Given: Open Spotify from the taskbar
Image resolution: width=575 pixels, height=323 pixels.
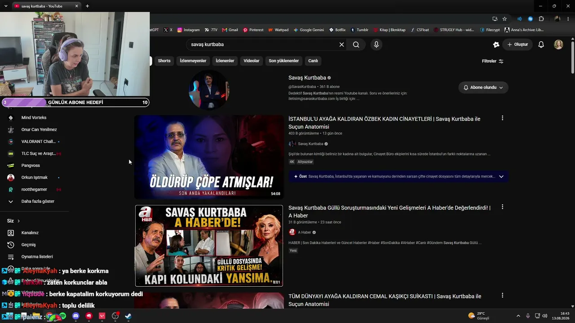Looking at the screenshot, I should (62, 316).
